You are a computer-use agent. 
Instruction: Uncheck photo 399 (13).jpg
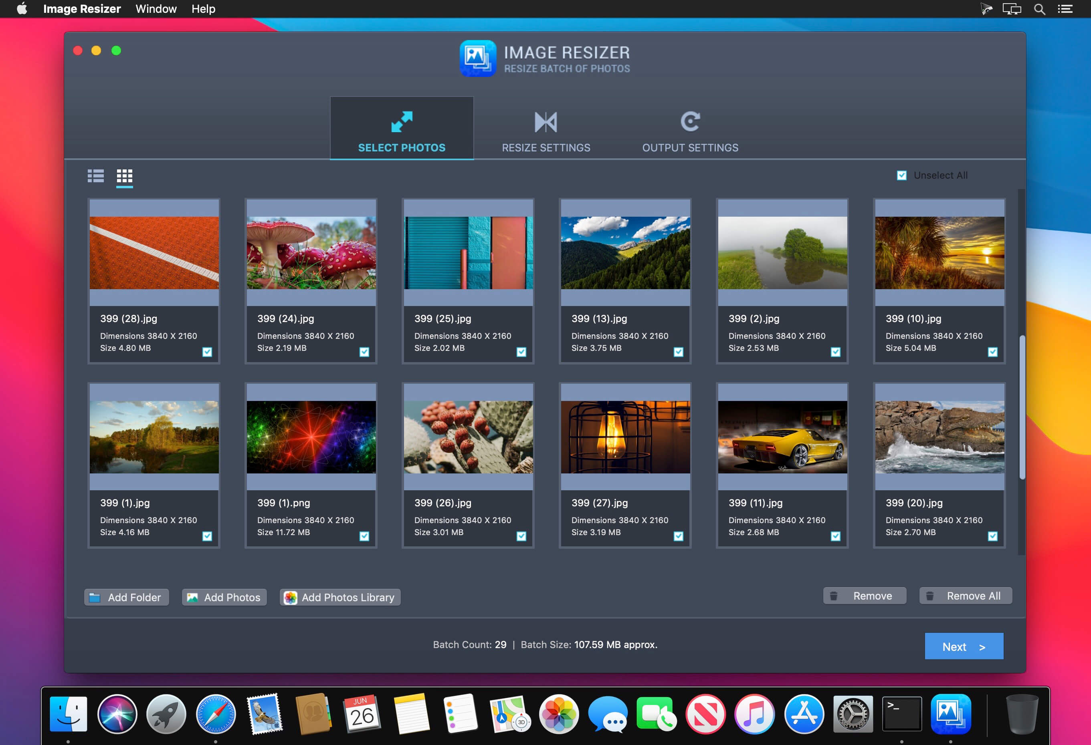[678, 352]
